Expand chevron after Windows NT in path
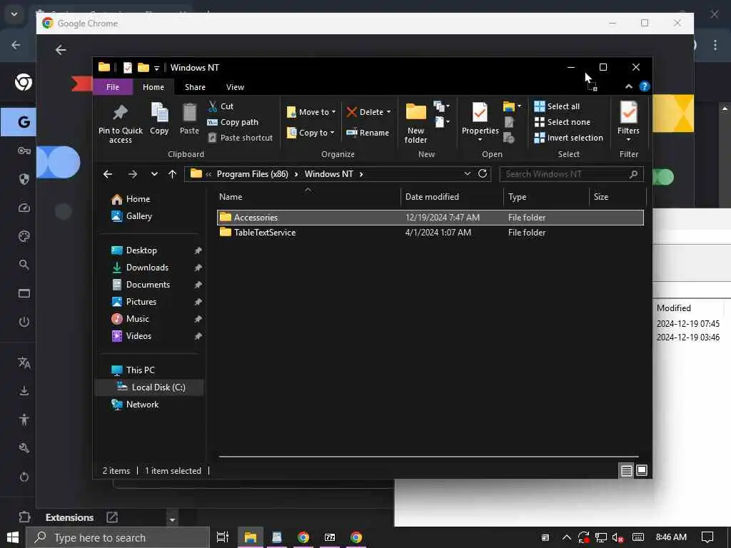 click(361, 174)
